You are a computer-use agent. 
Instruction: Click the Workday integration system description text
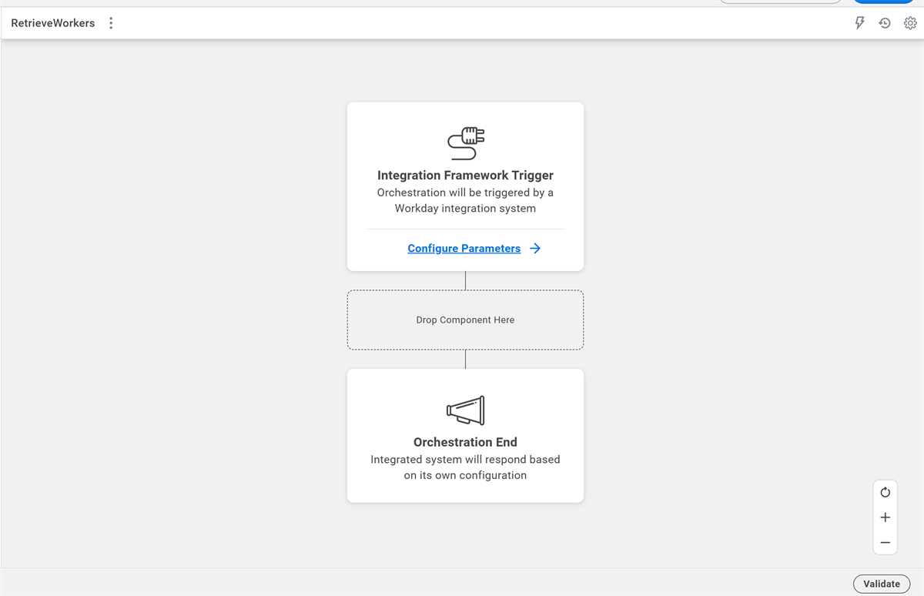(x=465, y=200)
